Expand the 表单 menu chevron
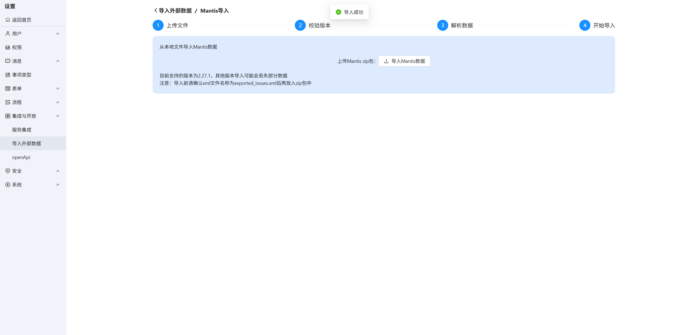The image size is (699, 335). [58, 88]
